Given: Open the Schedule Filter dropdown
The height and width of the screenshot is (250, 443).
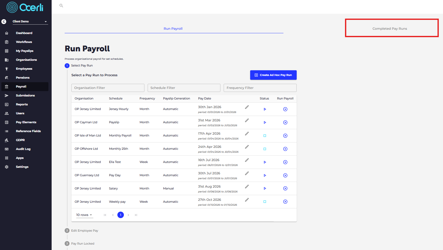Looking at the screenshot, I should coord(184,88).
